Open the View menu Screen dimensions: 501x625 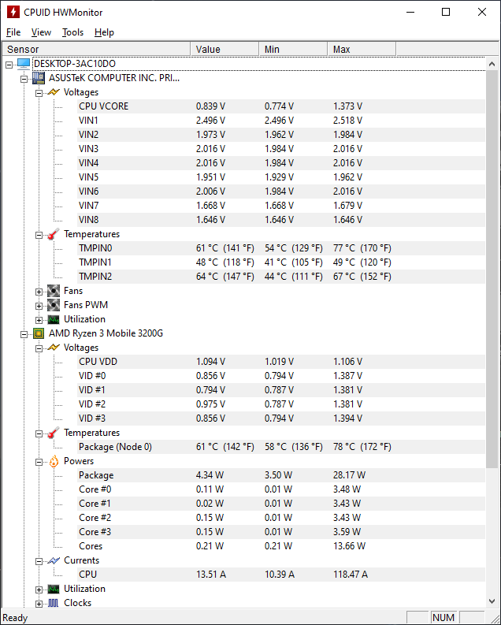(41, 32)
